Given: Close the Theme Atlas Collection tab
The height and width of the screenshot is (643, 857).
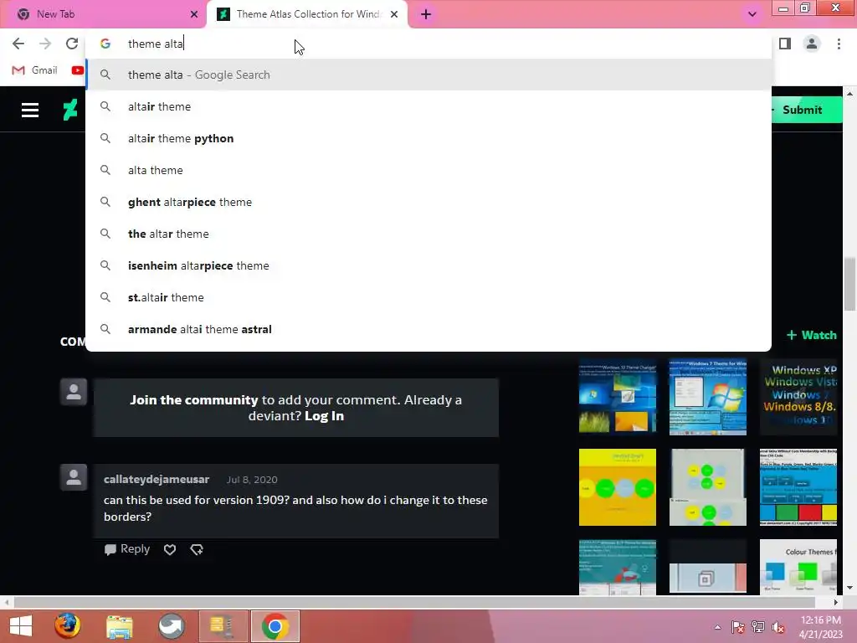Looking at the screenshot, I should 394,14.
